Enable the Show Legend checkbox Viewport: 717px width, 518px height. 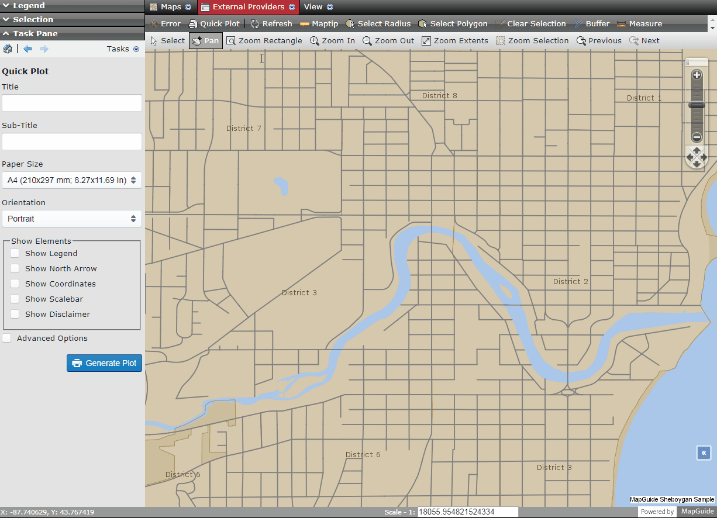coord(14,253)
